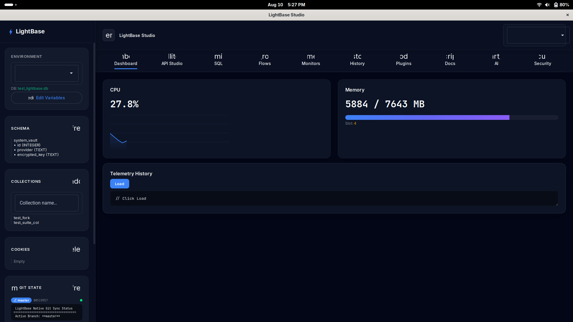Click the master branch badge
The image size is (573, 322).
[21, 300]
